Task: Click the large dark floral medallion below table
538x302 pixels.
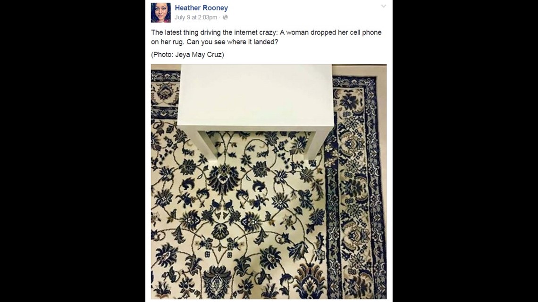Action: (224, 178)
